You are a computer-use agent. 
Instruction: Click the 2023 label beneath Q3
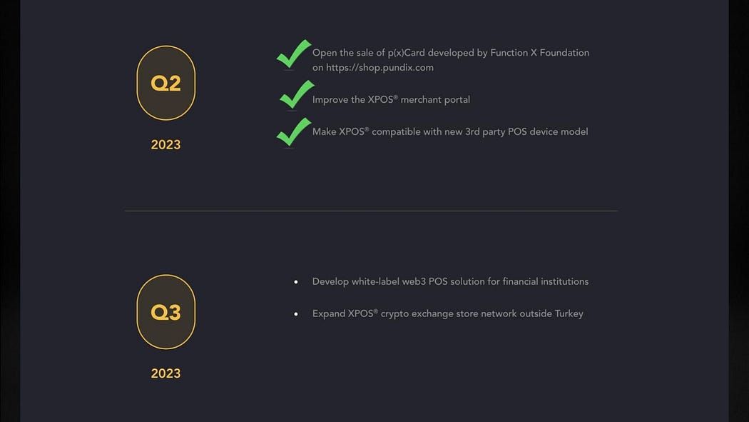(x=165, y=373)
